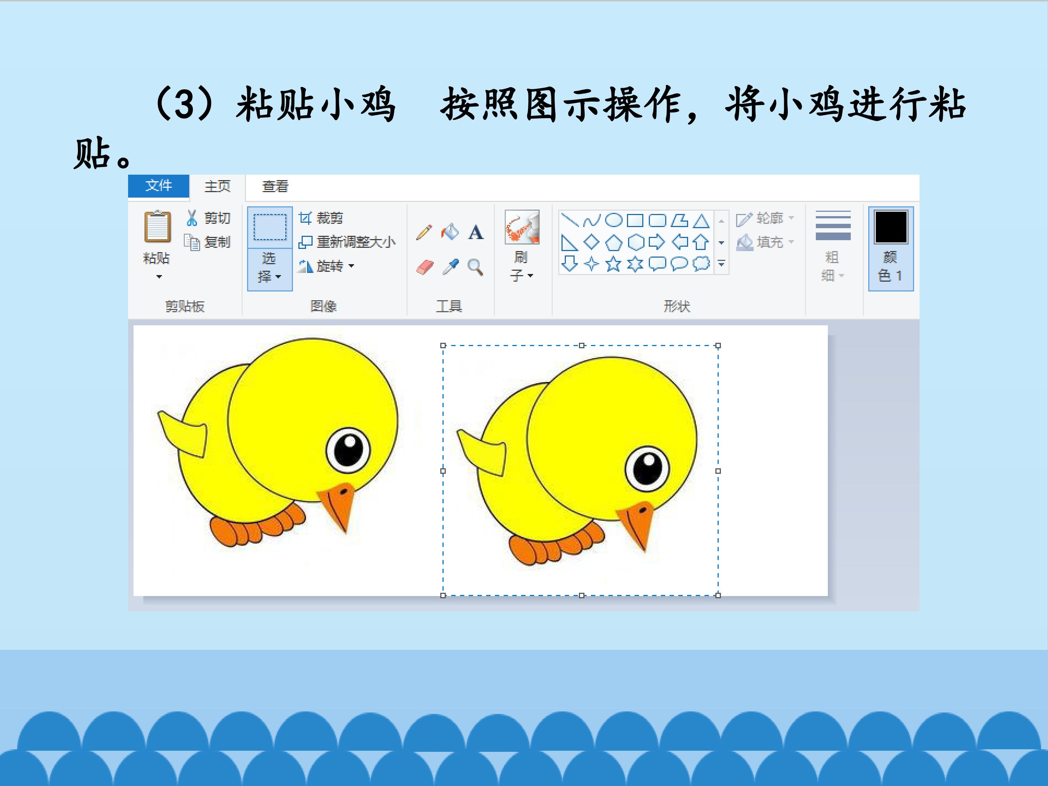This screenshot has height=786, width=1048.
Task: Click Resize (重新调整大小)
Action: [347, 242]
